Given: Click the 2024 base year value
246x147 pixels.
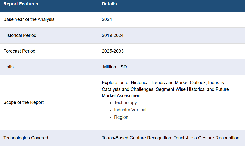Looking at the screenshot, I should tap(107, 19).
